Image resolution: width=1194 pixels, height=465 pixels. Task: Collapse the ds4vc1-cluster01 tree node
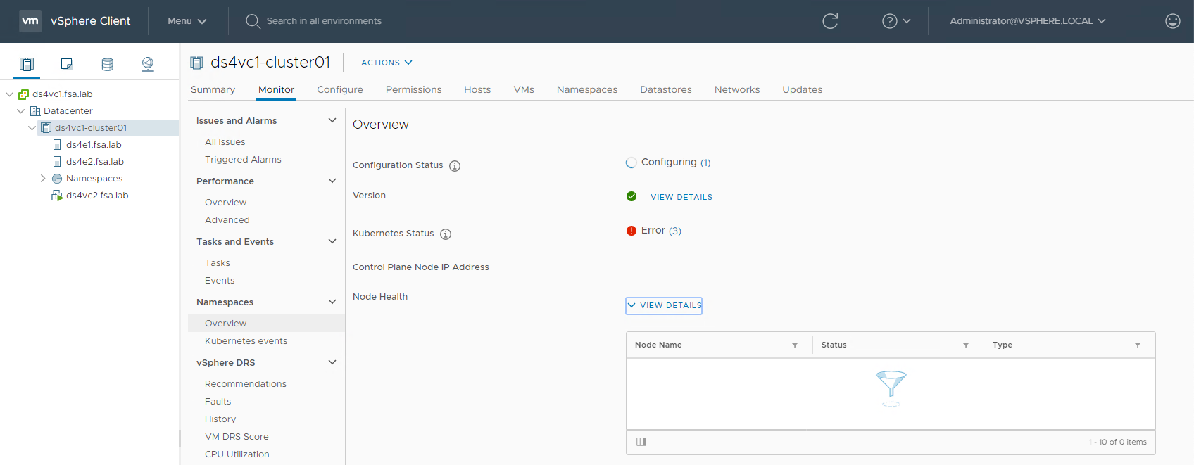[x=32, y=128]
